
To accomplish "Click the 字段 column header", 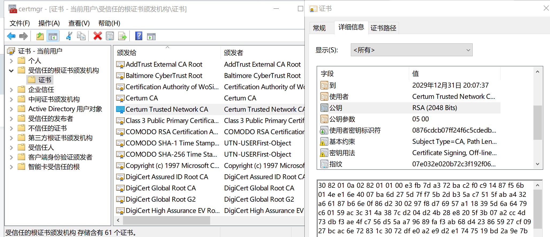I will (363, 74).
